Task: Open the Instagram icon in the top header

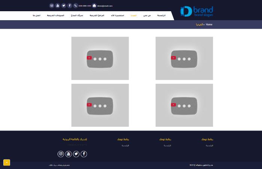Action: [52, 6]
